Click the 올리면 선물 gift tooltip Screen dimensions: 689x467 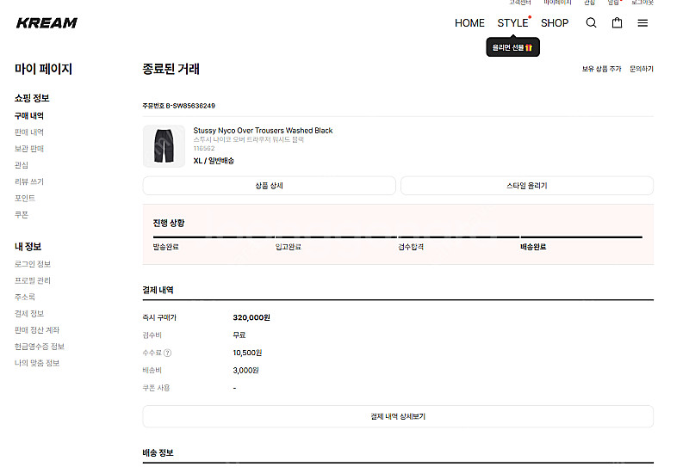(512, 48)
